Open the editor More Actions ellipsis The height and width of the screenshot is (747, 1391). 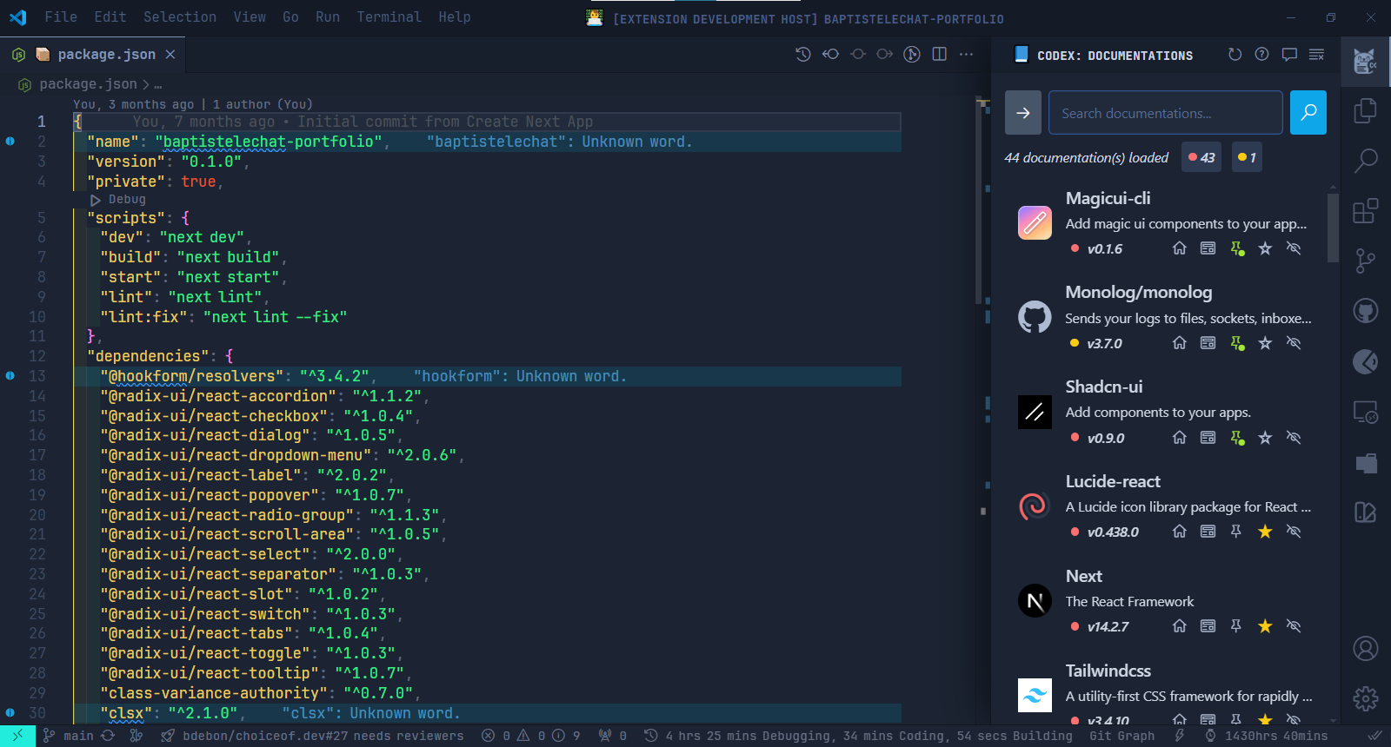(x=966, y=54)
